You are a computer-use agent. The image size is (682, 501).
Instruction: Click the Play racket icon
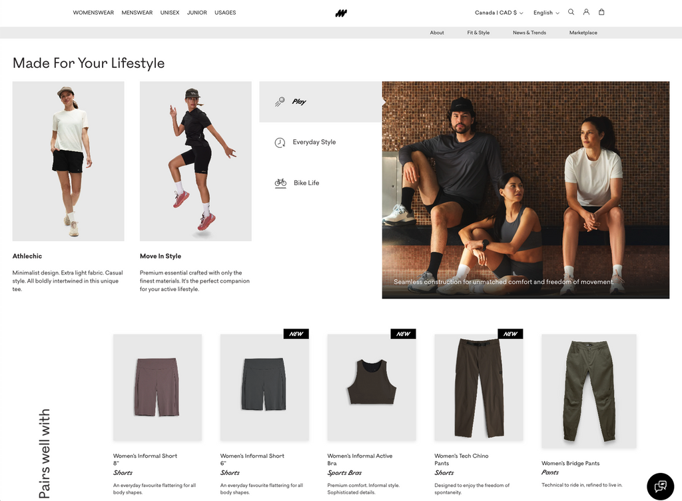pyautogui.click(x=280, y=102)
